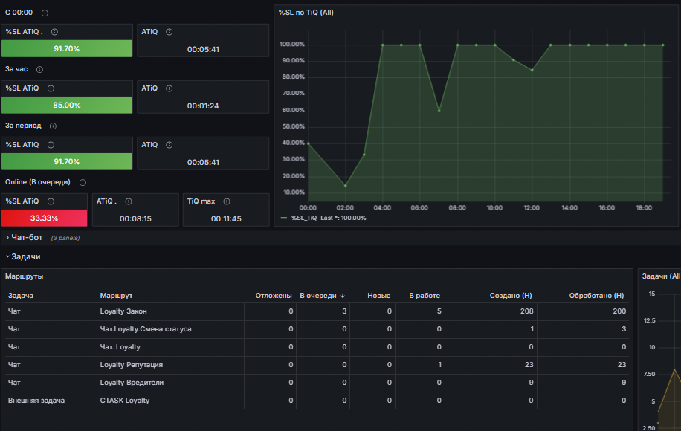Click info icon on TiQ max panel

pos(227,201)
